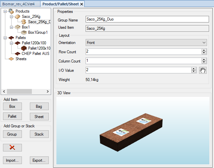Add a Sheet item
The image size is (214, 168).
click(x=39, y=117)
